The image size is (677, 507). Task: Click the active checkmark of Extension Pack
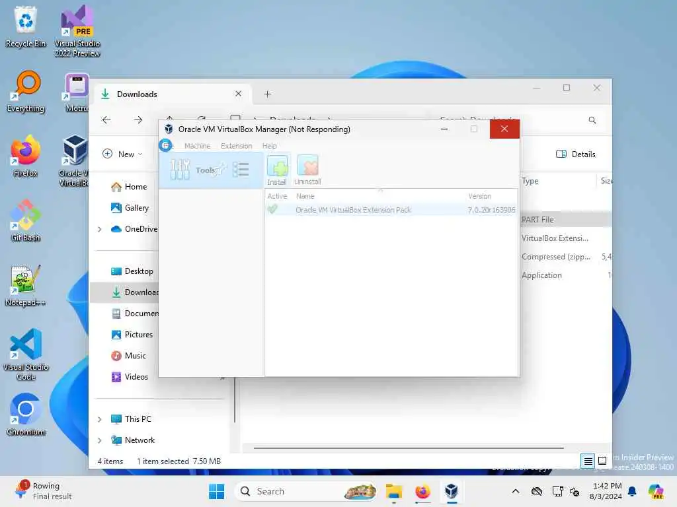click(x=272, y=209)
